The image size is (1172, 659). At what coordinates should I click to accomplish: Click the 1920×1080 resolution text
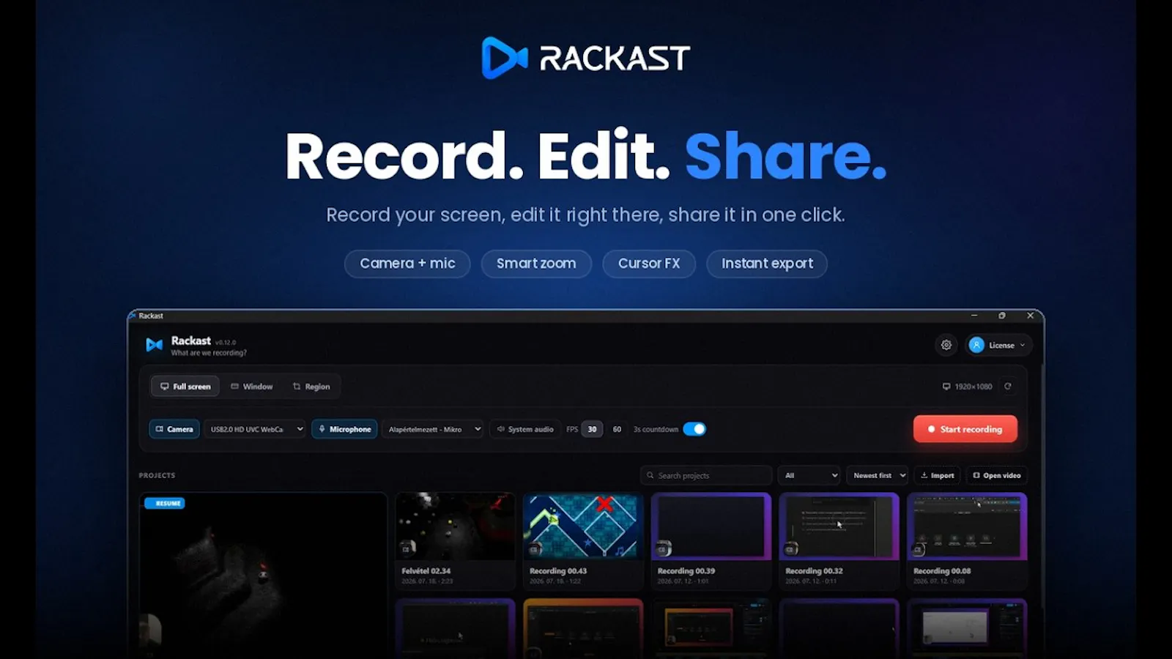click(x=973, y=387)
